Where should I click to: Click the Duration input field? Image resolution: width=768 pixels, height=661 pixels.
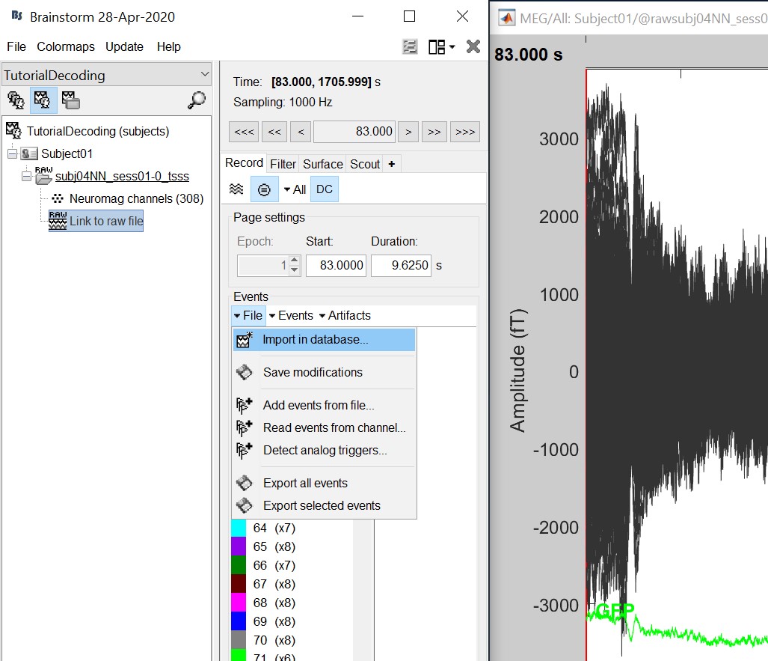[x=400, y=265]
